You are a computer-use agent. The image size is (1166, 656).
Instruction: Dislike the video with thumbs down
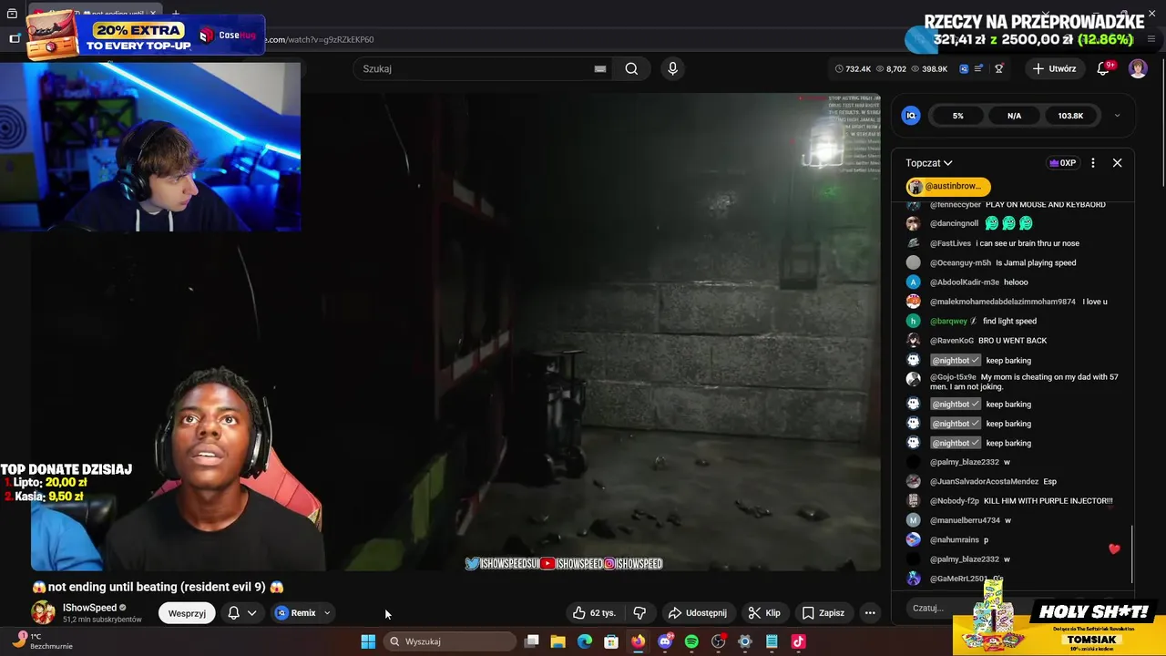639,613
